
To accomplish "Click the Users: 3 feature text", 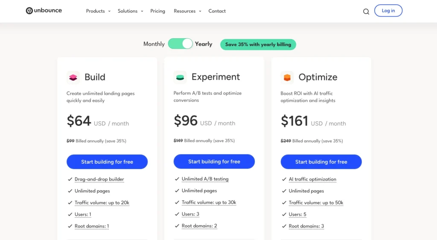I will tap(190, 214).
